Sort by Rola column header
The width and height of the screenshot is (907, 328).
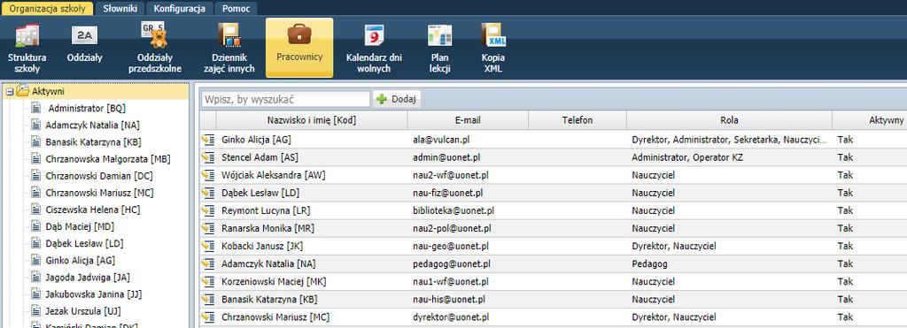coord(729,121)
